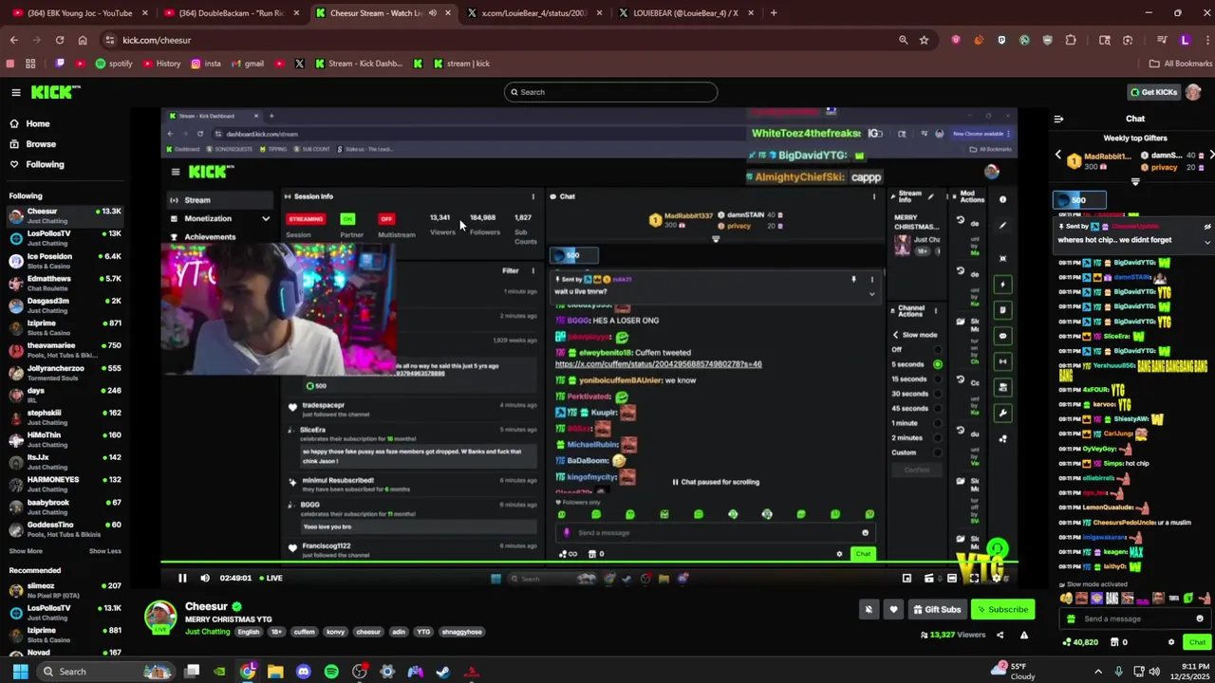
Task: Subscribe to Cheesur's channel
Action: tap(1002, 610)
